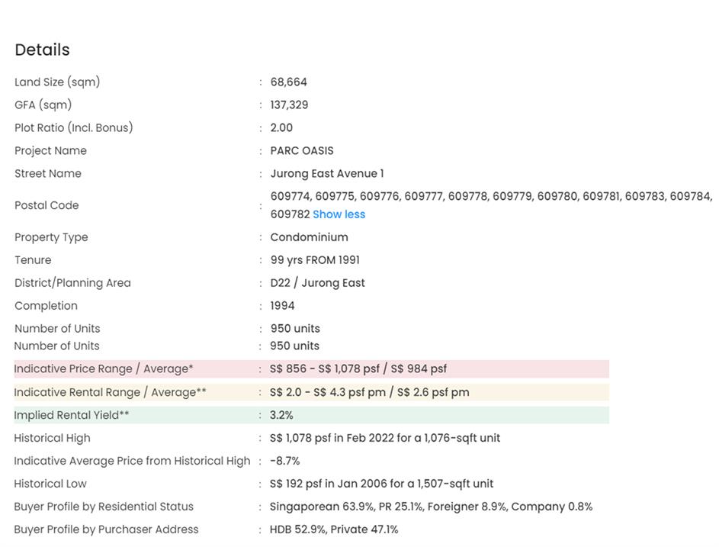Screen dimensions: 719x547
Task: Select the Implied Rental Yield value 3.2%
Action: pyautogui.click(x=281, y=416)
